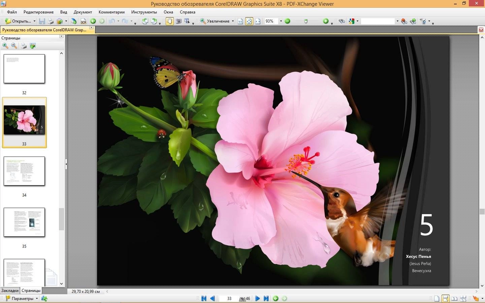Click the search options funnel icon
The width and height of the screenshot is (485, 303).
423,21
